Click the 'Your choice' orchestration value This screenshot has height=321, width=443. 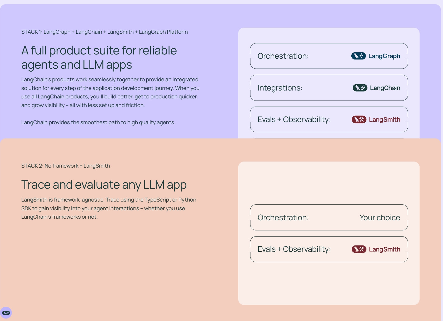[x=380, y=218]
